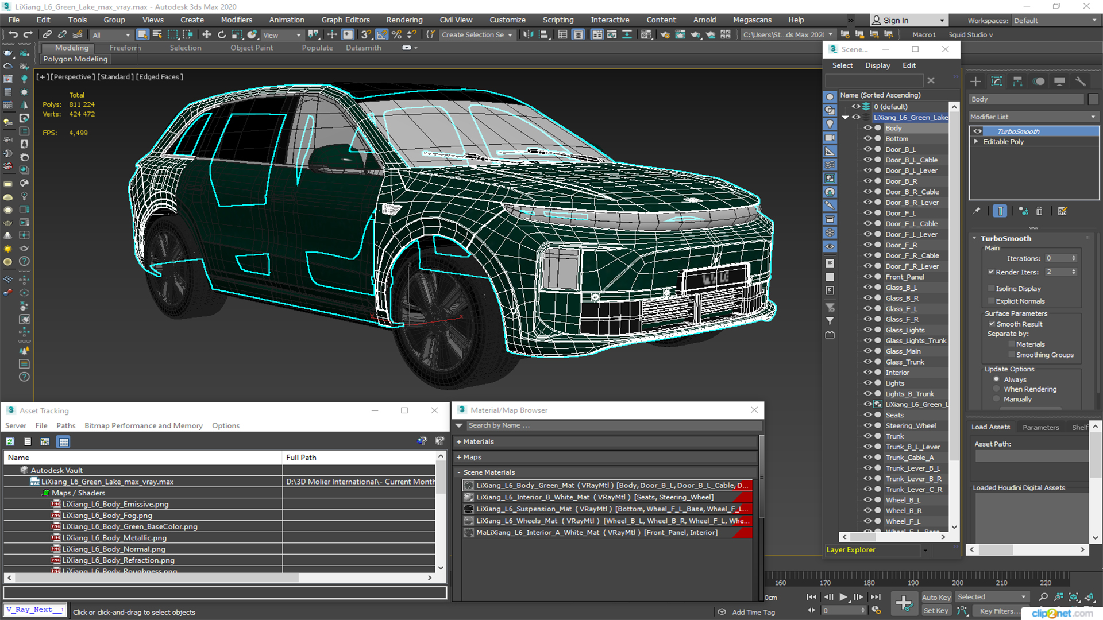Toggle Render Iters checkbox

click(x=991, y=272)
